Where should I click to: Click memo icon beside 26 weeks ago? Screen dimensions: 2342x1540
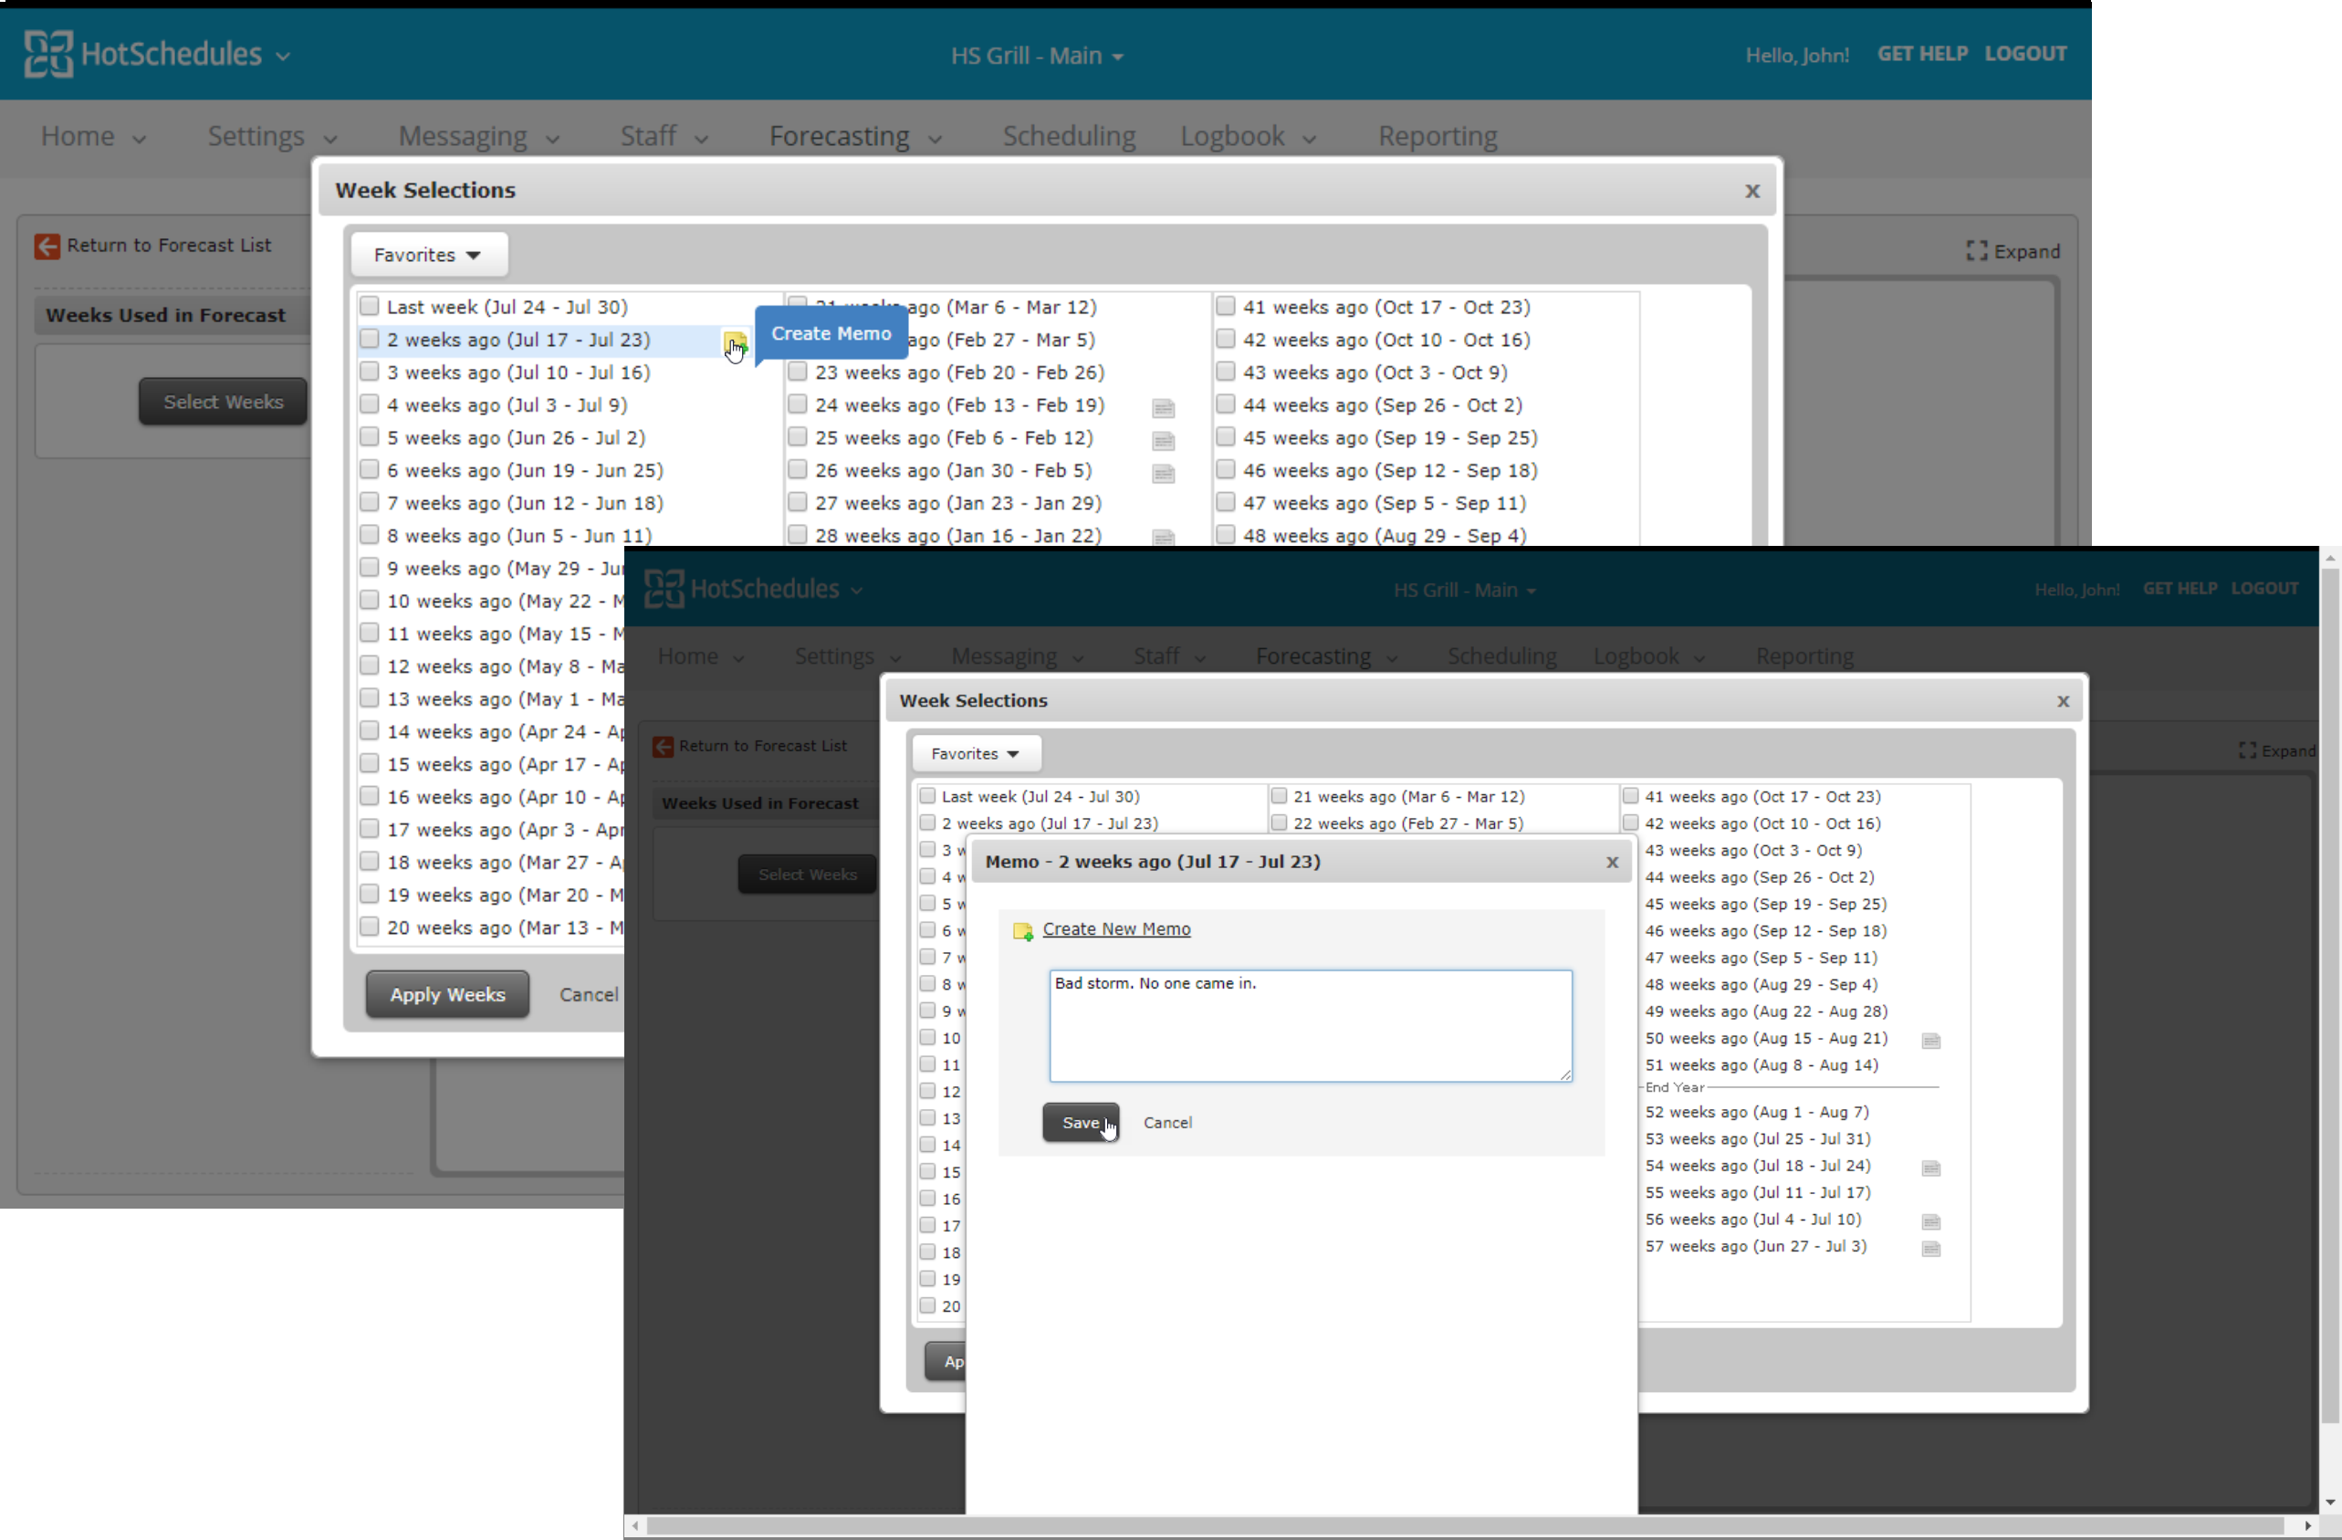tap(1163, 473)
